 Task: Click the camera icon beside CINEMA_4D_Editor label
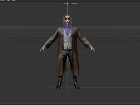(76, 3)
